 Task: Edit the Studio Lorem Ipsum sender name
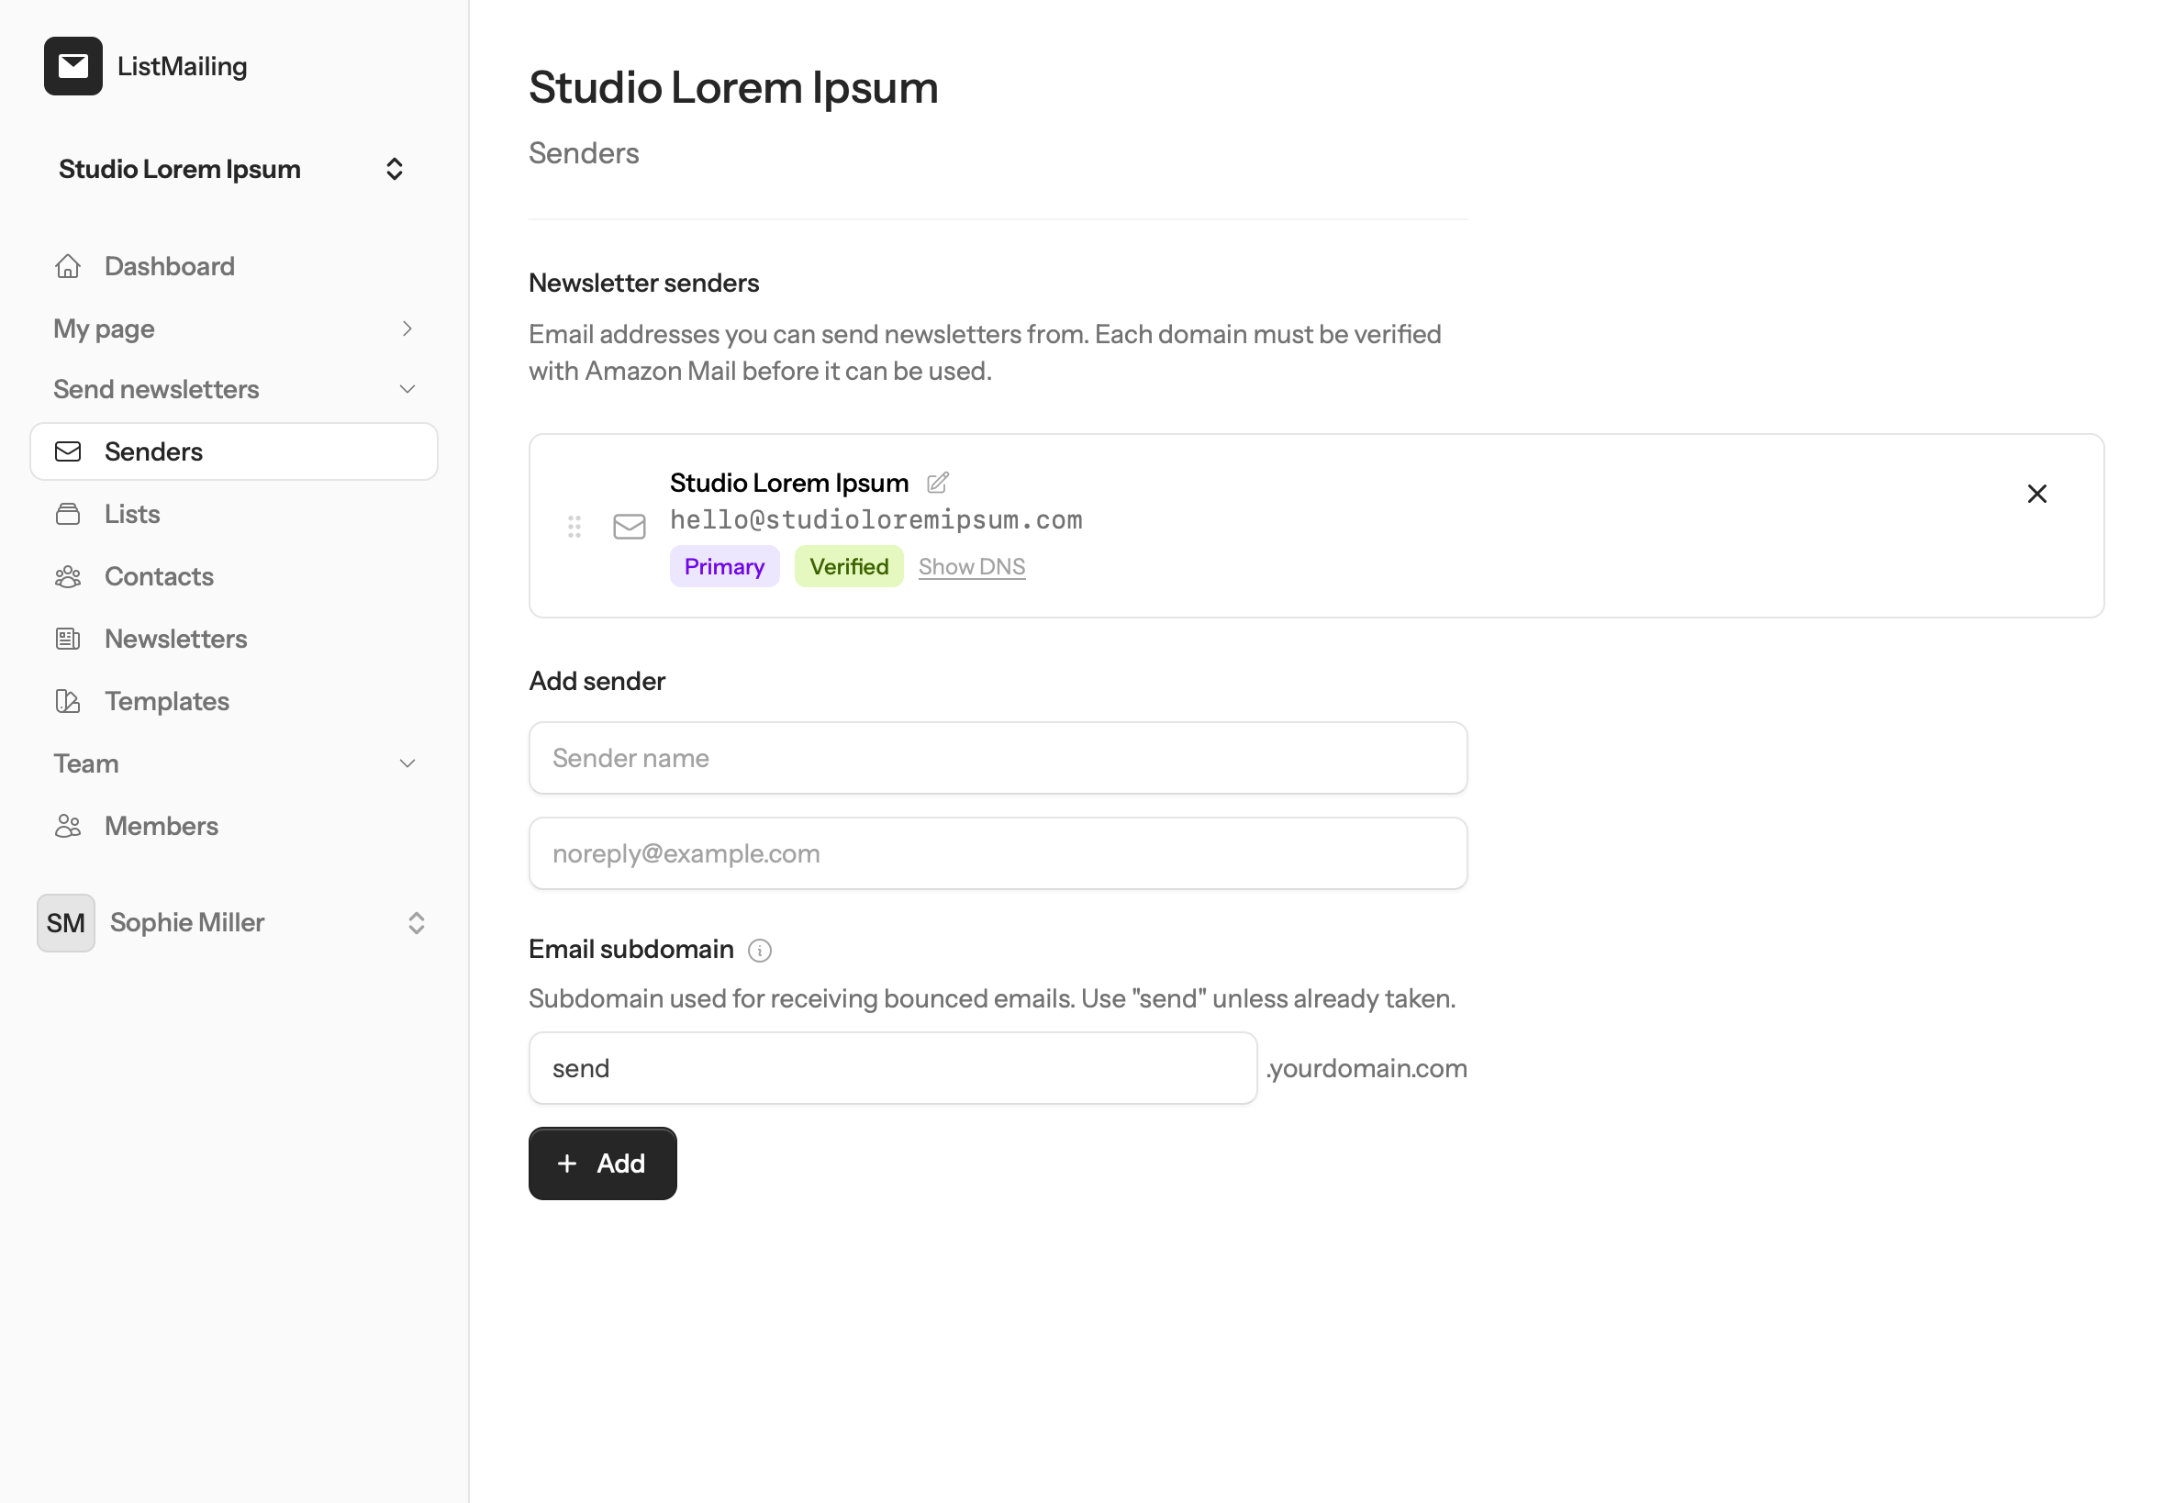(937, 483)
